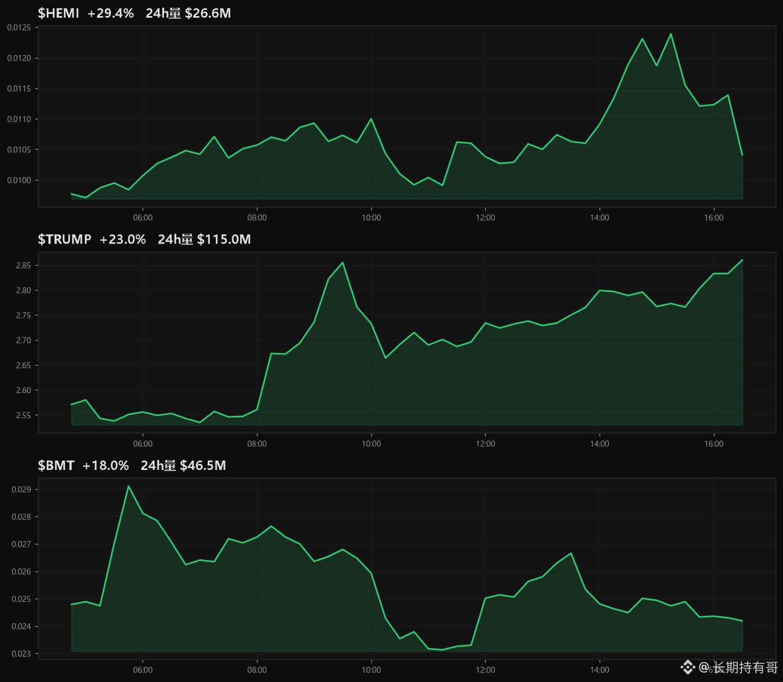Choose the 0.025 price axis label
783x682 pixels.
coord(22,599)
